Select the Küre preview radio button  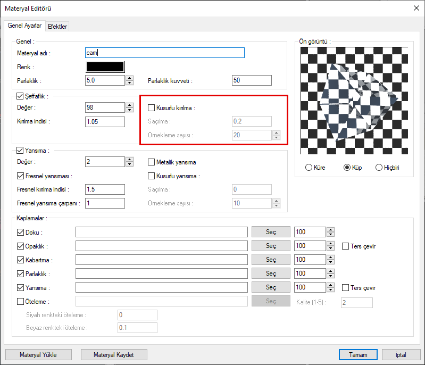click(x=309, y=167)
